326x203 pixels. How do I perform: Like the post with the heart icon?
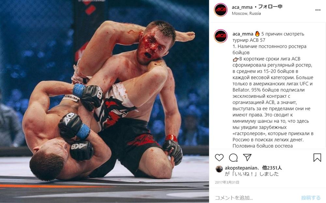tap(219, 157)
